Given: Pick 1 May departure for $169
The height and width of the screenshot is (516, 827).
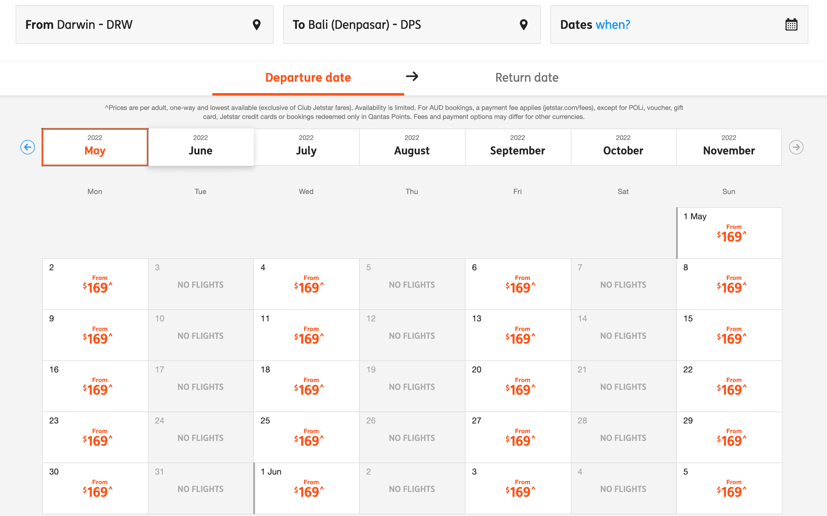Looking at the screenshot, I should [x=729, y=233].
